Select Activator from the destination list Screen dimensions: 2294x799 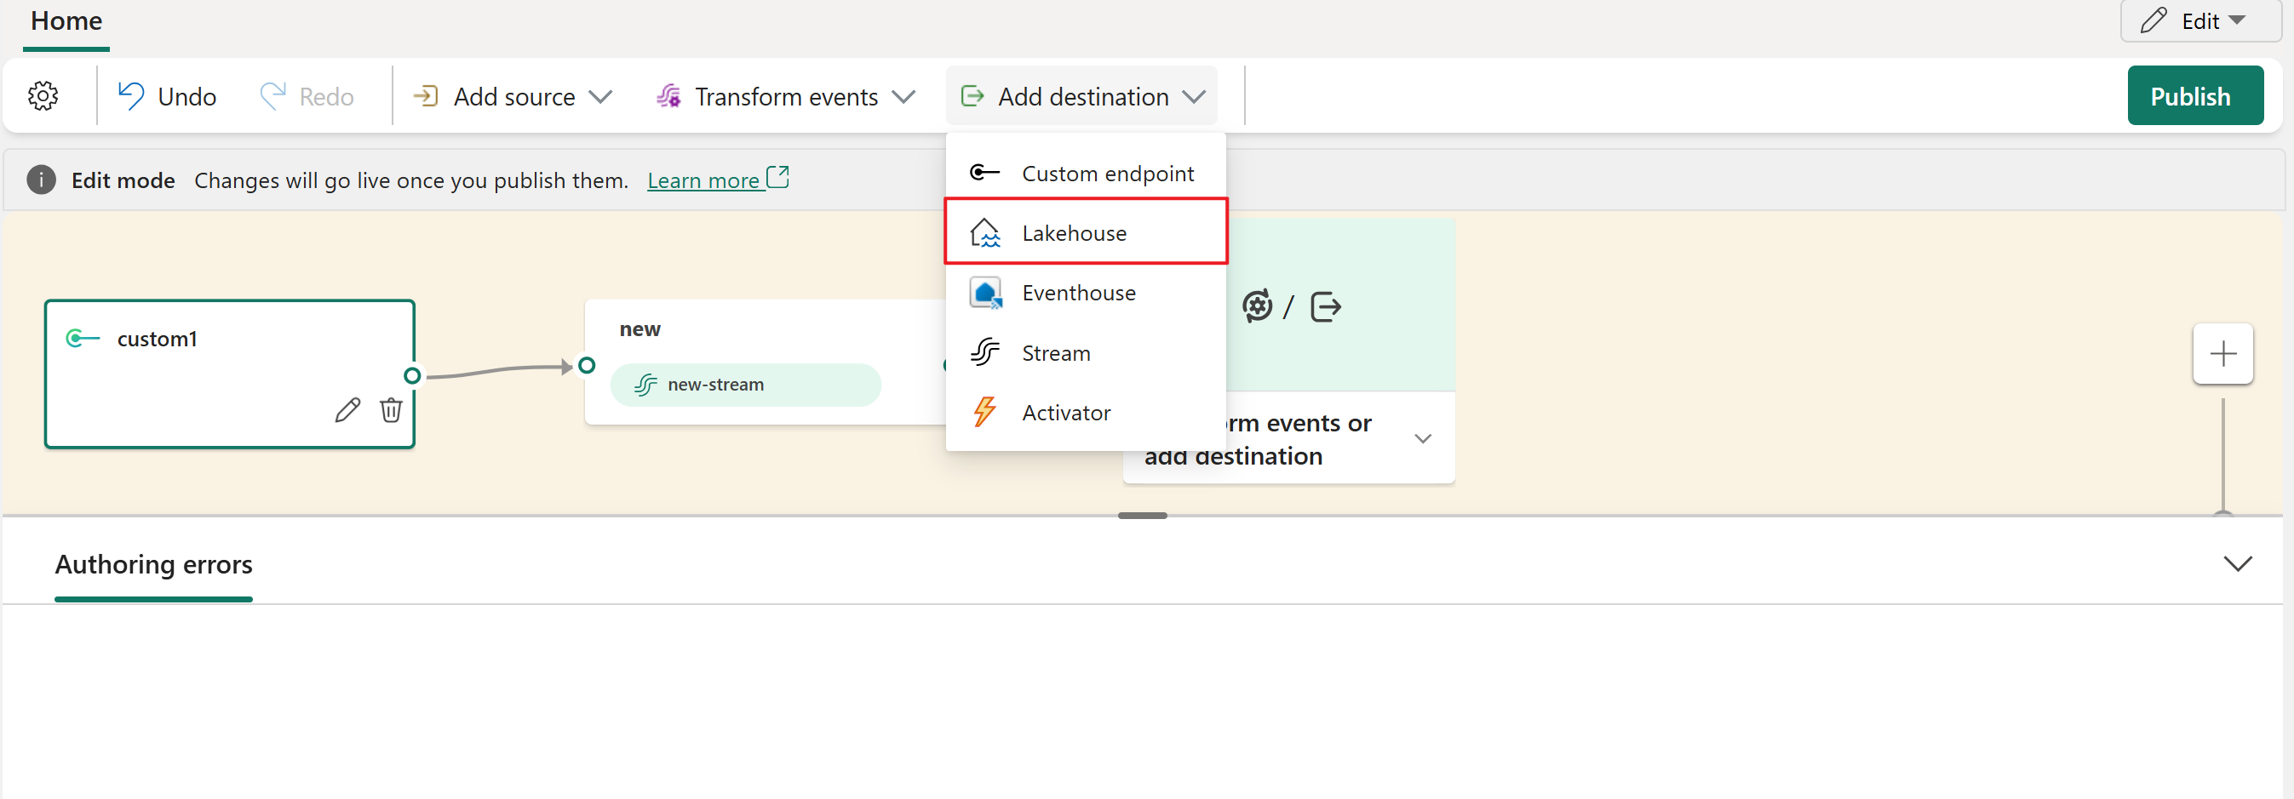[1065, 413]
